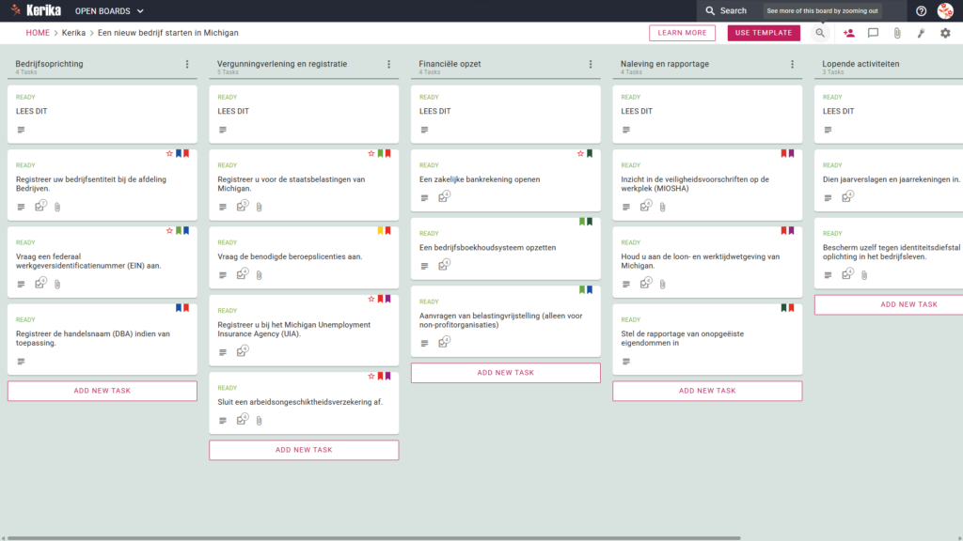The width and height of the screenshot is (963, 541).
Task: Open the OPEN BOARDS dropdown
Action: coord(109,11)
